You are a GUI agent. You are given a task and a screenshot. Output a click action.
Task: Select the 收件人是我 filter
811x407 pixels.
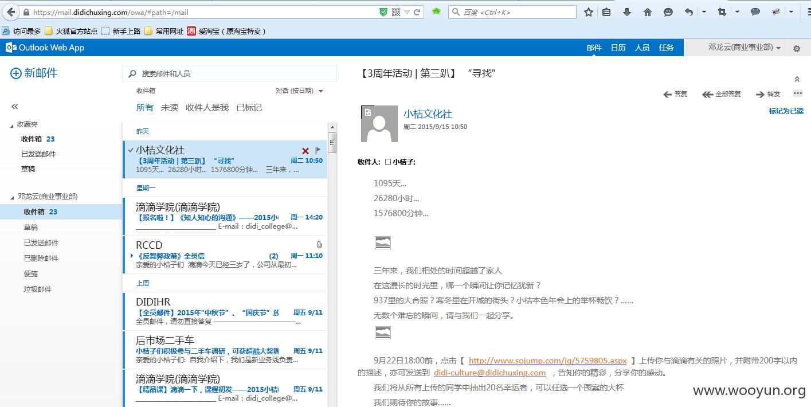click(207, 107)
